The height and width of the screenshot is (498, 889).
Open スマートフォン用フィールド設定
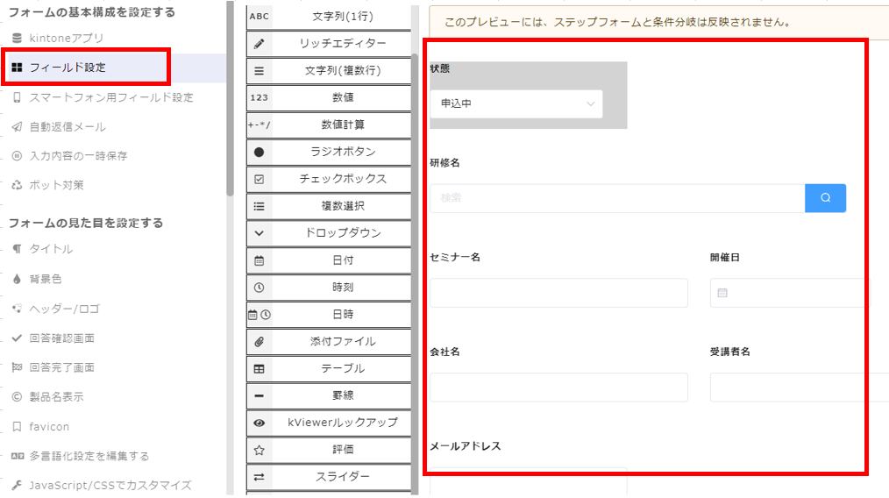(111, 97)
